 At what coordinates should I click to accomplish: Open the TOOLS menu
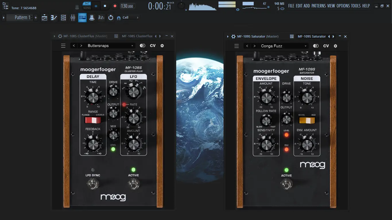(x=356, y=6)
